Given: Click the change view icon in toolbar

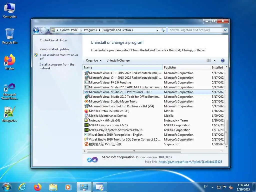Looking at the screenshot, I should point(209,60).
